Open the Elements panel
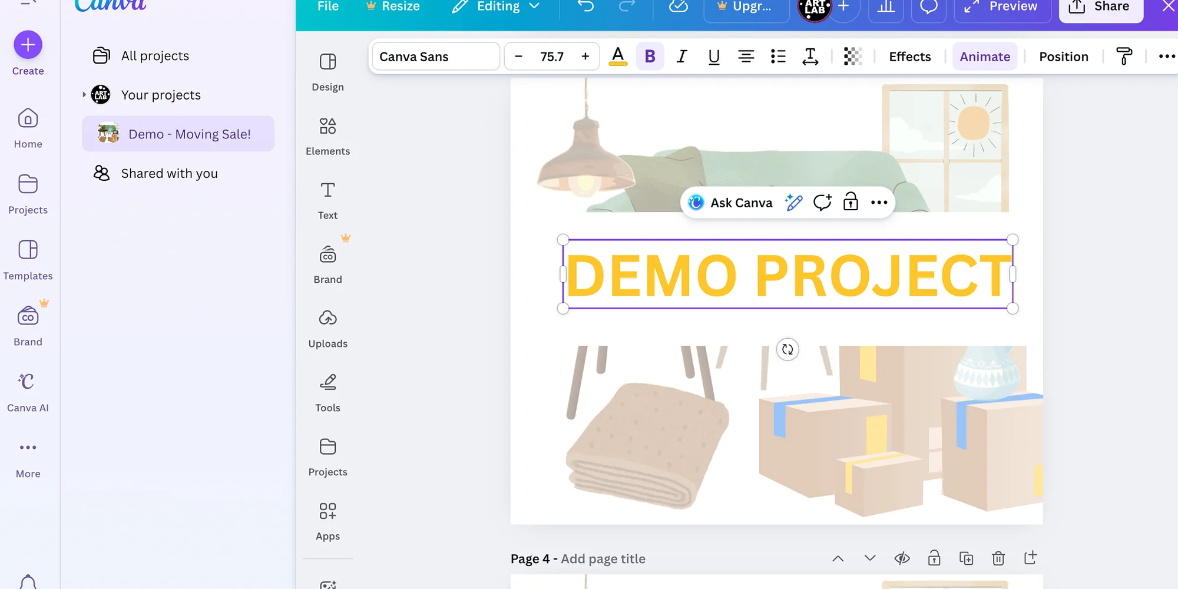This screenshot has width=1178, height=589. coord(327,136)
